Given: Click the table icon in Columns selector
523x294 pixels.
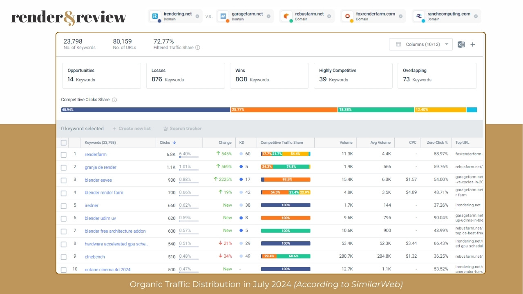Looking at the screenshot, I should tap(398, 45).
